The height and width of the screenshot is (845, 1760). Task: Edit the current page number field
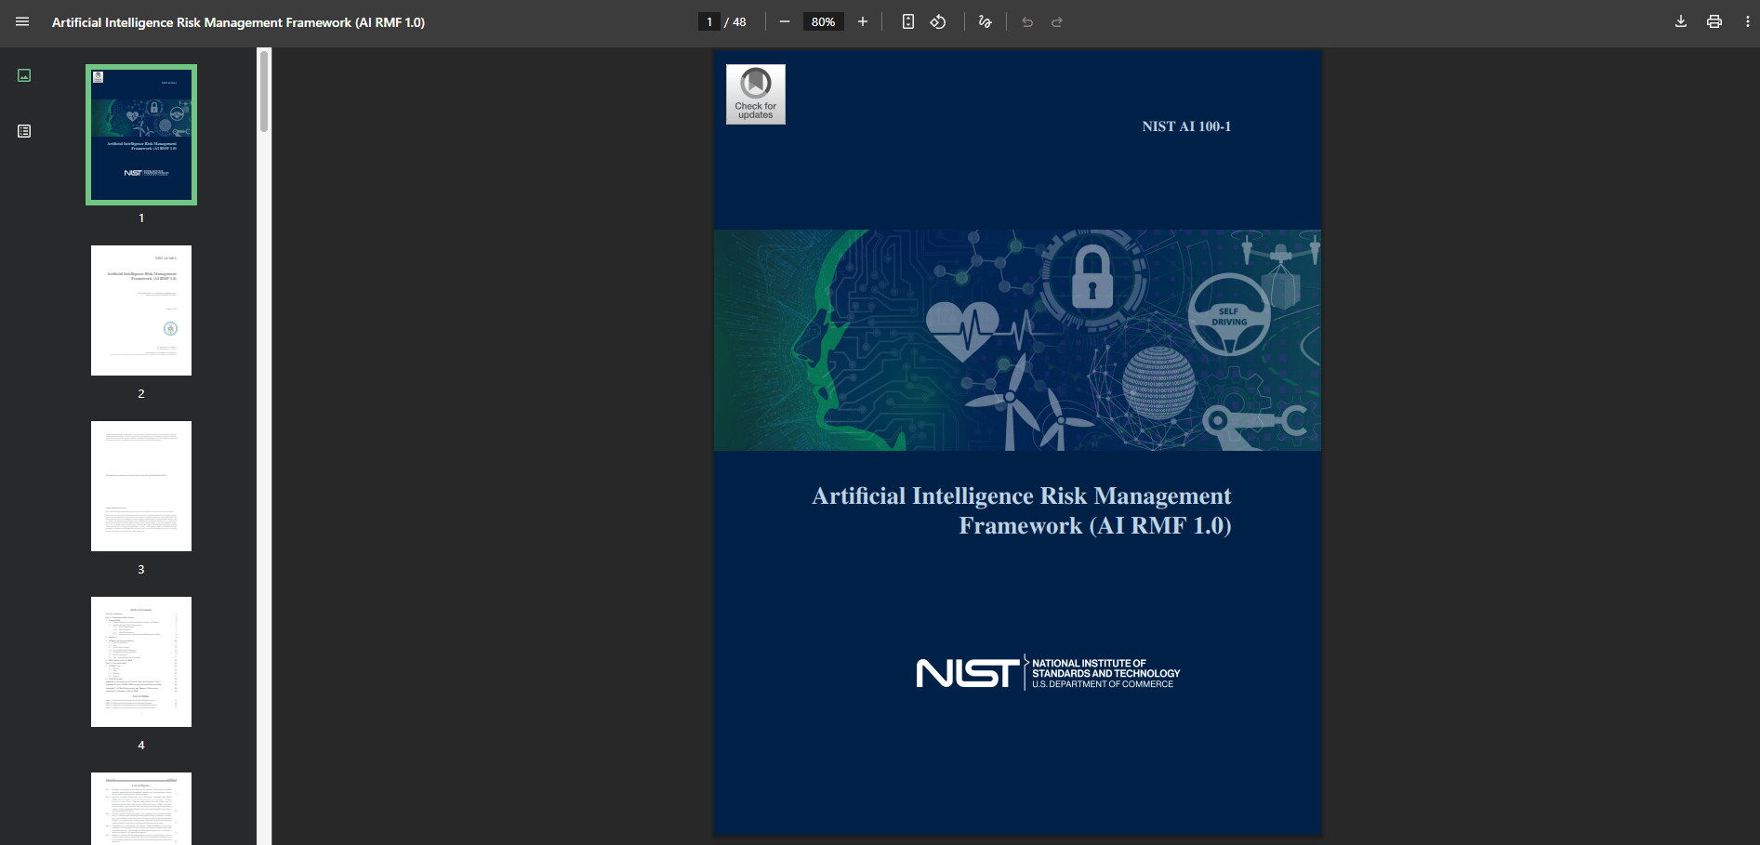[x=709, y=21]
